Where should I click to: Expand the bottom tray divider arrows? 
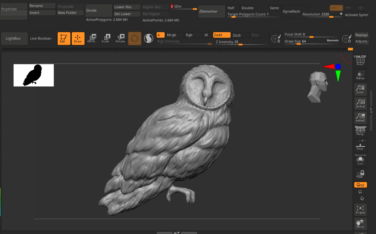pos(177,233)
